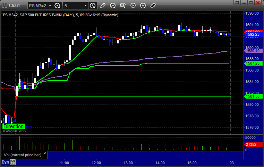
Task: Click the blue 1592.25 last price tag
Action: pos(253,35)
